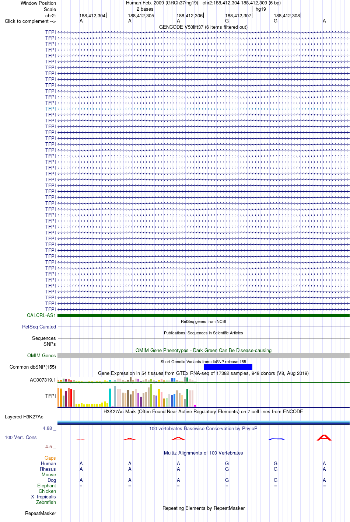This screenshot has height=522, width=350.
Task: Open 'Multiz Alignments of 100 Vertebrates' title
Action: [203, 453]
